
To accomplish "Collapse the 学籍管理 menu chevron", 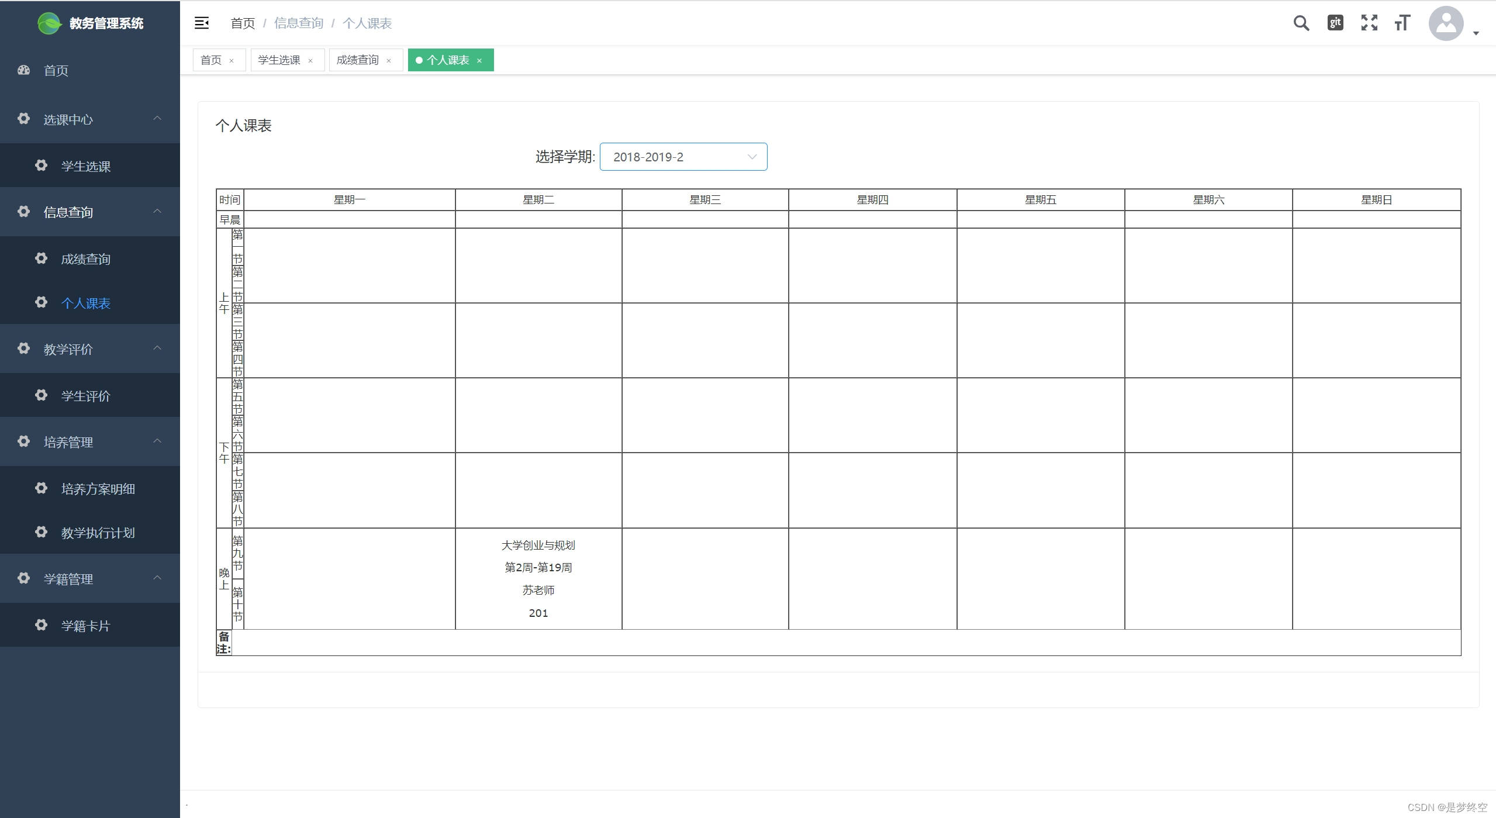I will coord(157,578).
